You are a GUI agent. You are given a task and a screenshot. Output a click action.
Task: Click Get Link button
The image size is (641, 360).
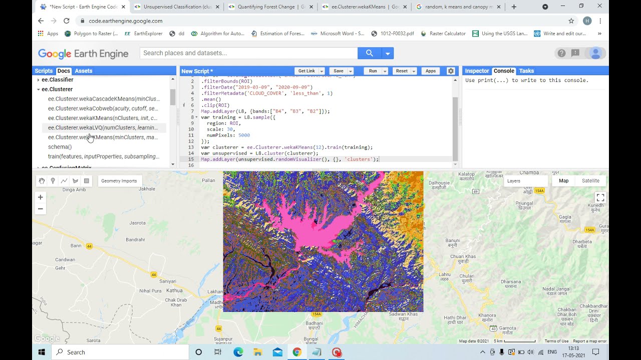[306, 71]
